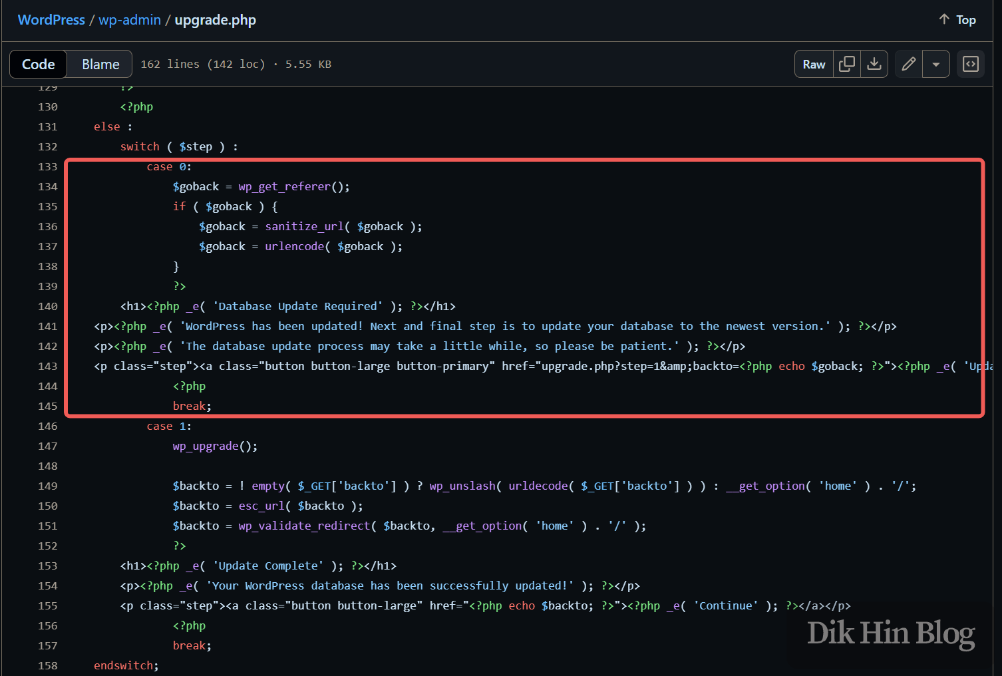
Task: Open the WordPress repository breadcrumb
Action: (x=51, y=20)
